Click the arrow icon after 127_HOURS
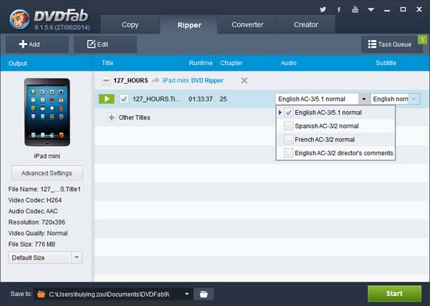The height and width of the screenshot is (306, 430). point(156,80)
